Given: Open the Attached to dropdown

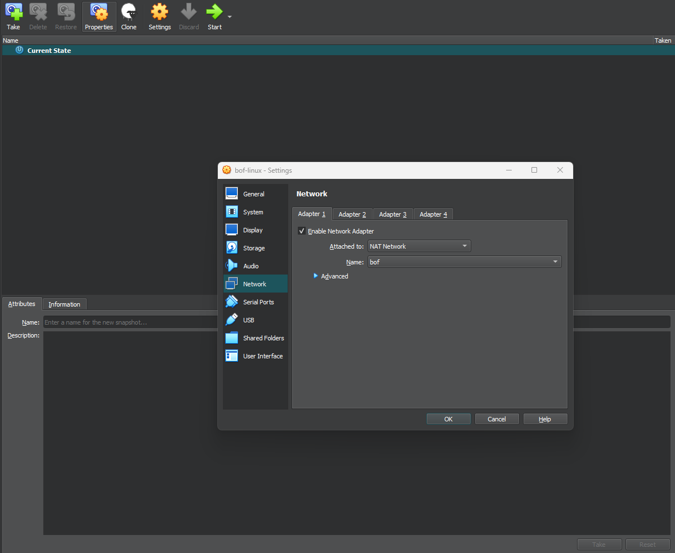Looking at the screenshot, I should (419, 246).
